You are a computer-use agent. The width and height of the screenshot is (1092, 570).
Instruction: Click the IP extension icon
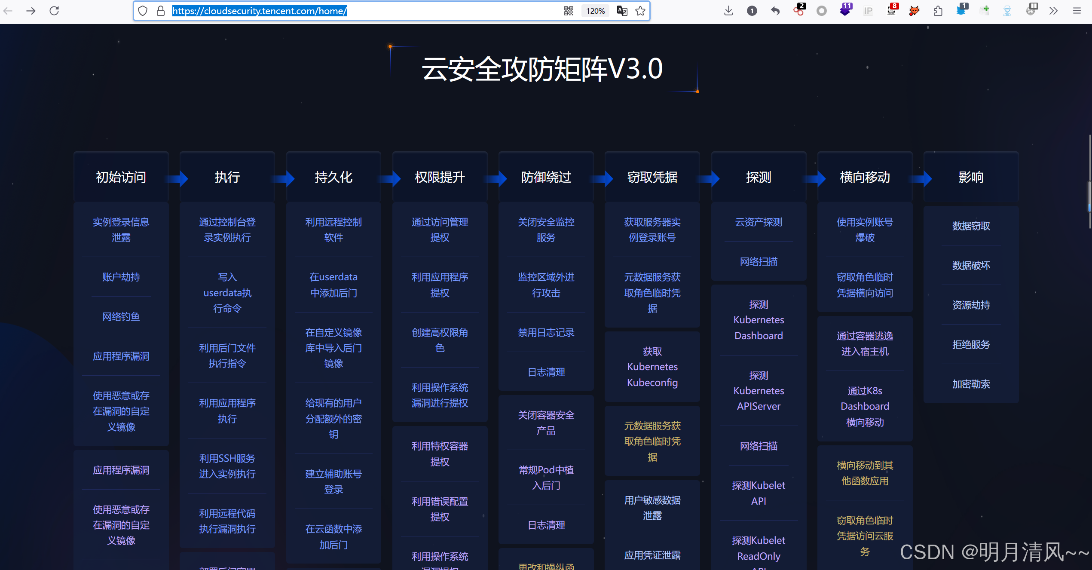[868, 11]
